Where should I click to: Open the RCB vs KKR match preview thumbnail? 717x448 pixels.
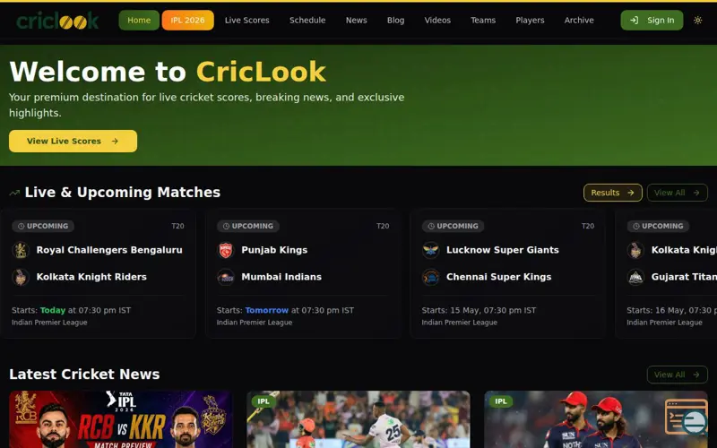120,419
